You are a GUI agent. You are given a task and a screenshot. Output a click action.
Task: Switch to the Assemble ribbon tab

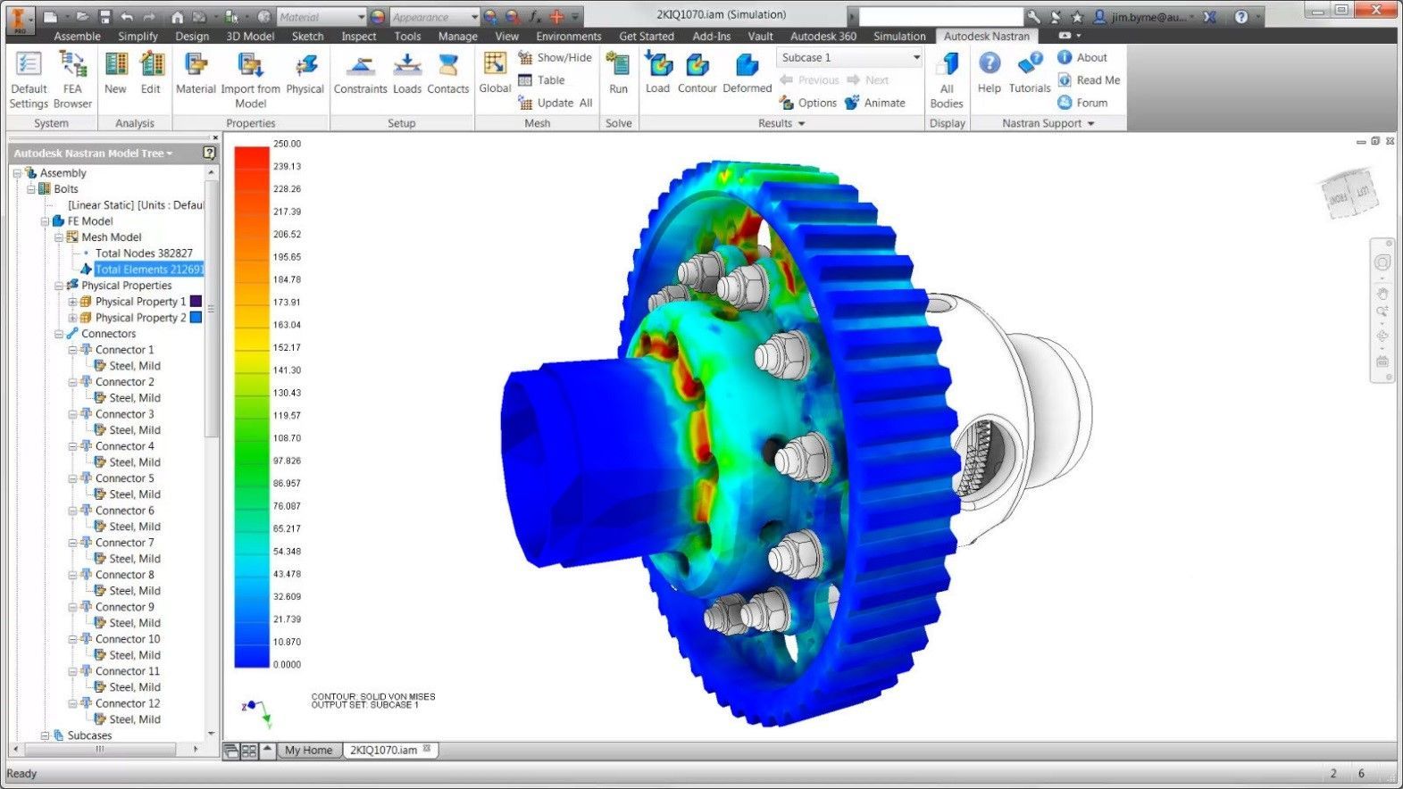click(77, 37)
